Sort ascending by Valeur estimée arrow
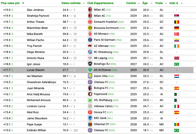 coord(84,3)
